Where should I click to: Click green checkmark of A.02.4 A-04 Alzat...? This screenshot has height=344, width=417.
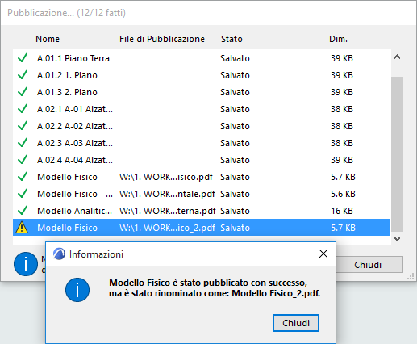[23, 159]
